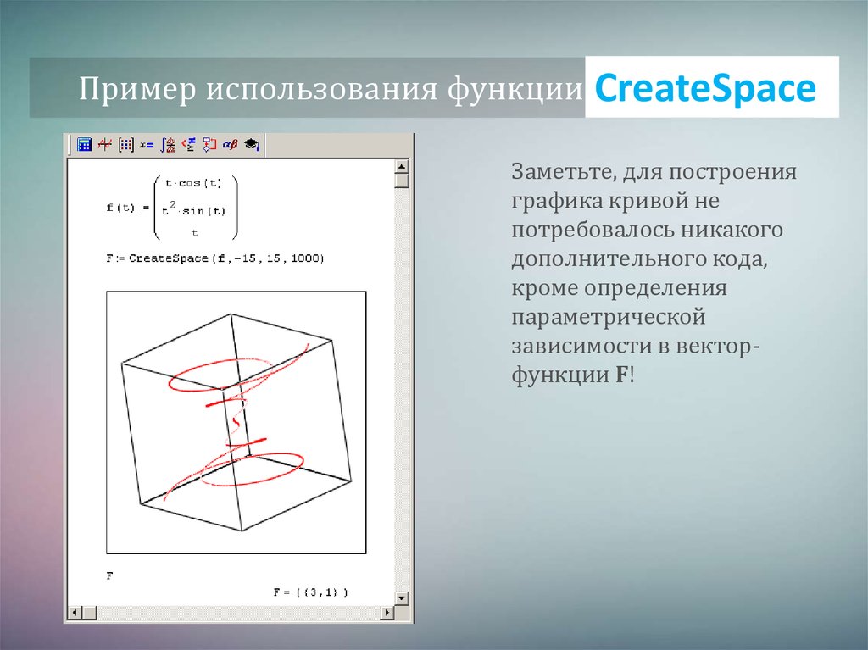Open the Calculus palette icon
This screenshot has width=868, height=650.
click(169, 143)
